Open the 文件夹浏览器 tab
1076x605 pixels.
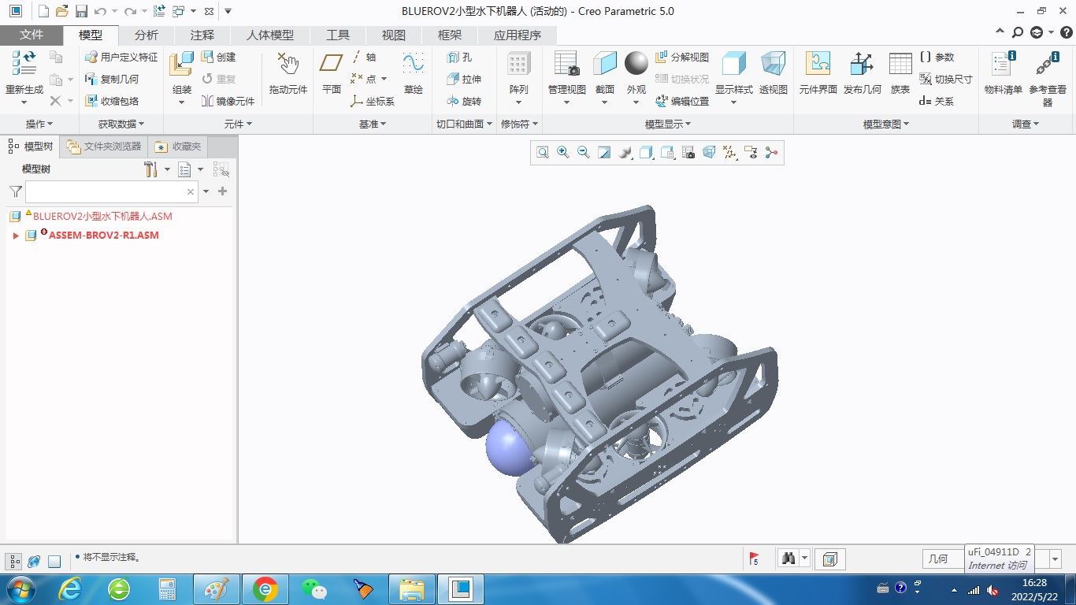(x=104, y=147)
